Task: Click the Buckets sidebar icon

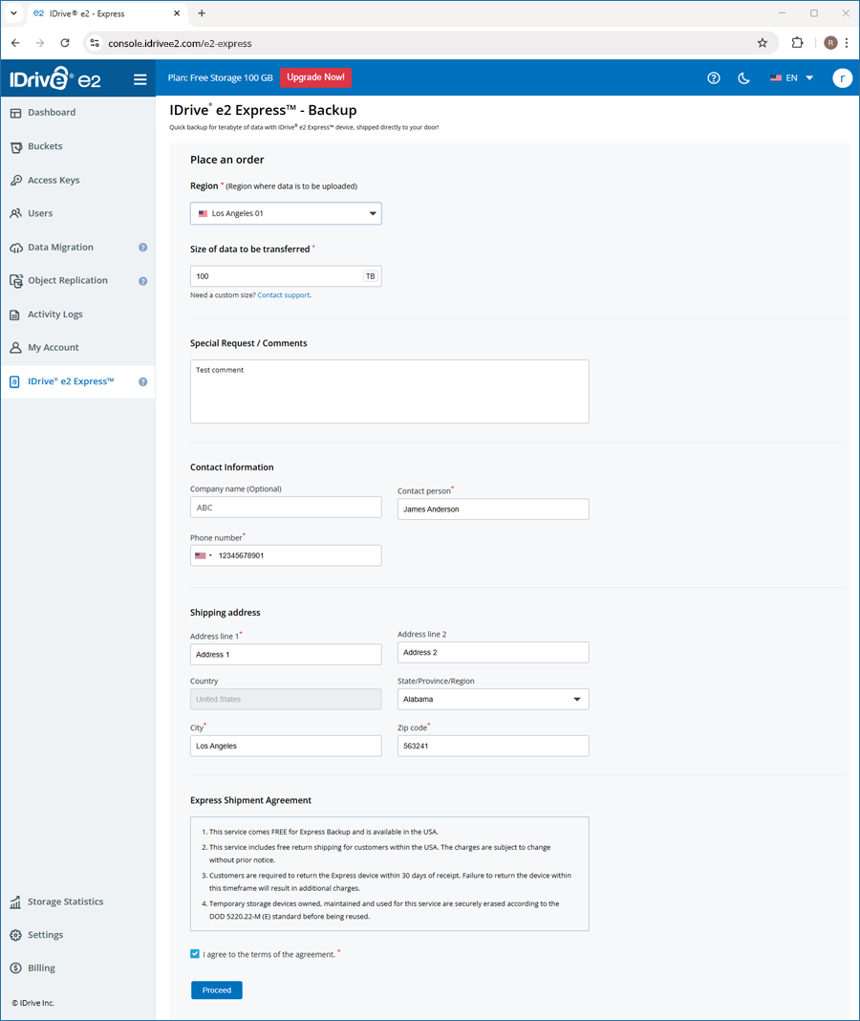Action: (15, 147)
